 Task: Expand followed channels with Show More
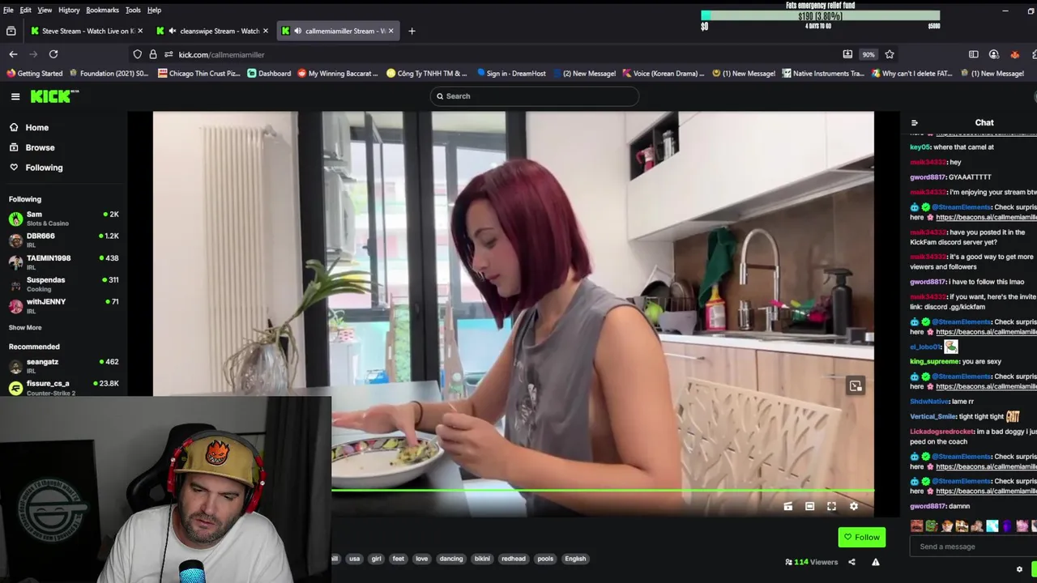(25, 328)
